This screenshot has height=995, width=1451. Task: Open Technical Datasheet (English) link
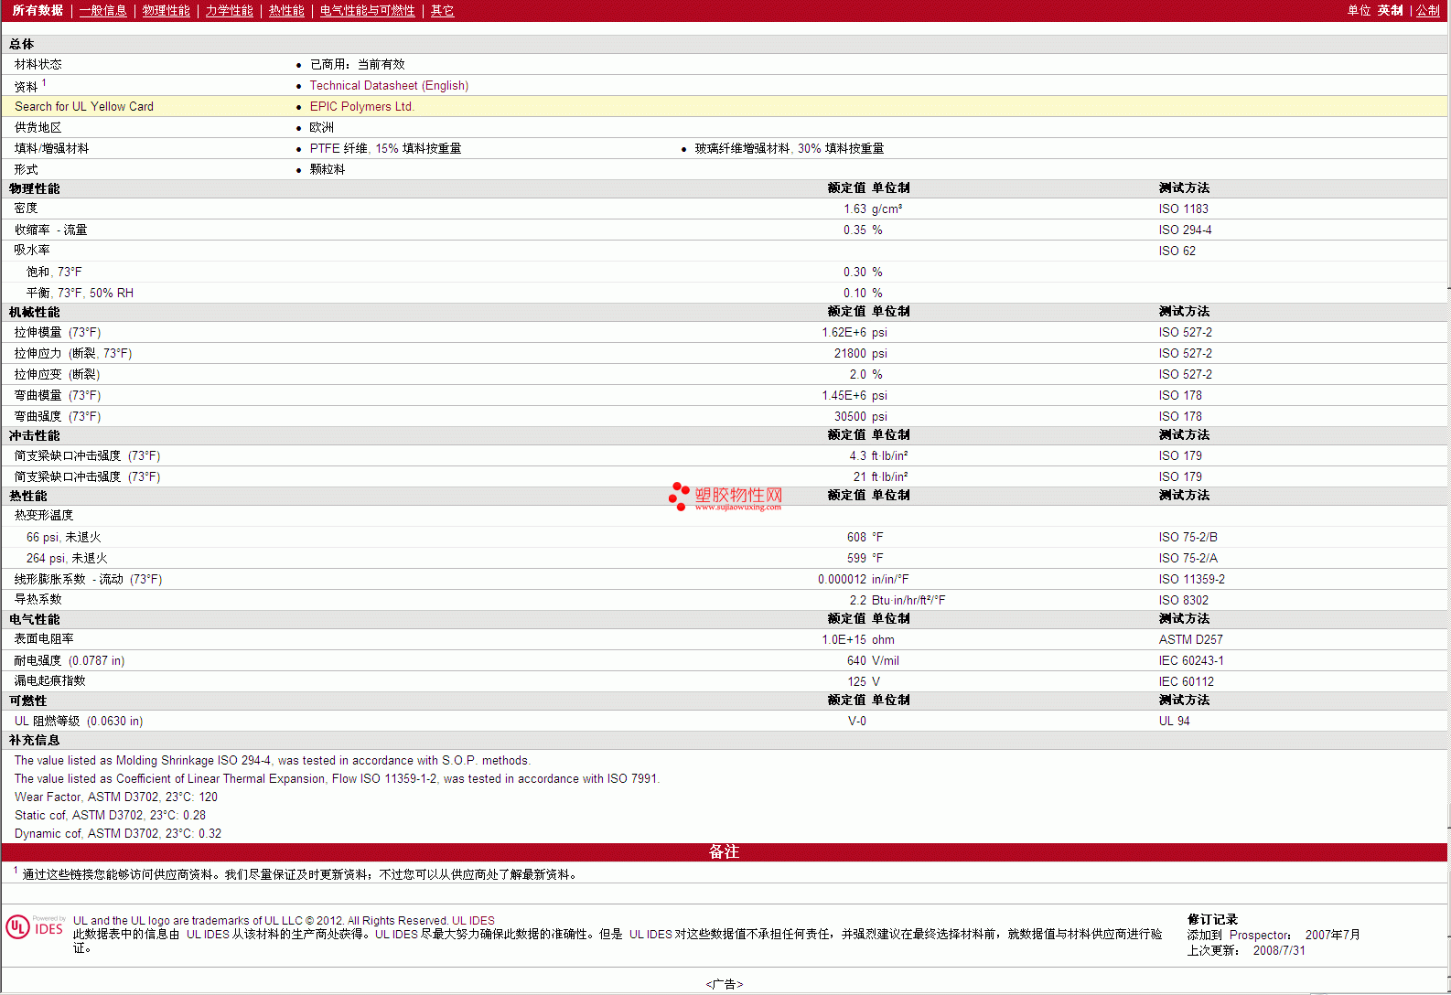[x=389, y=86]
